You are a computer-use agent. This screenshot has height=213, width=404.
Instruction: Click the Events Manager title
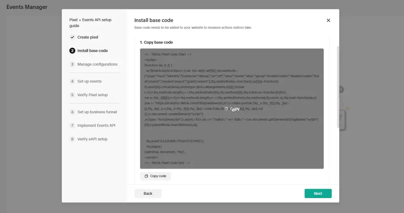point(27,7)
